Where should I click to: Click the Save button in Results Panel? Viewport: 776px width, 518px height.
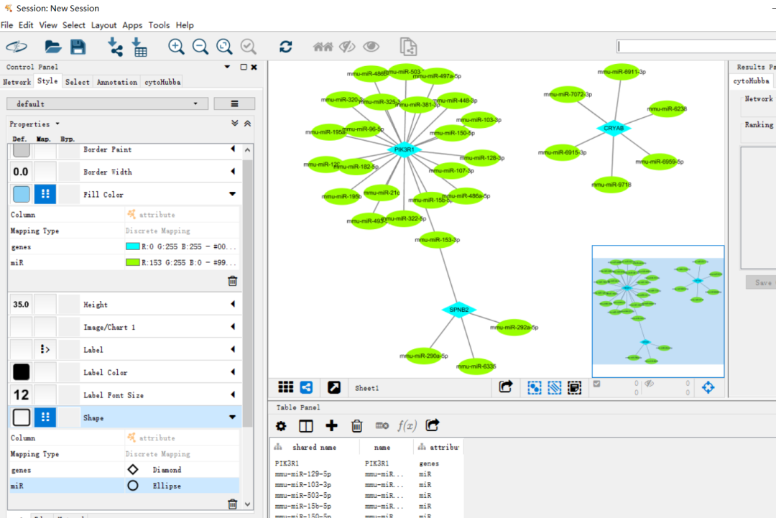760,282
